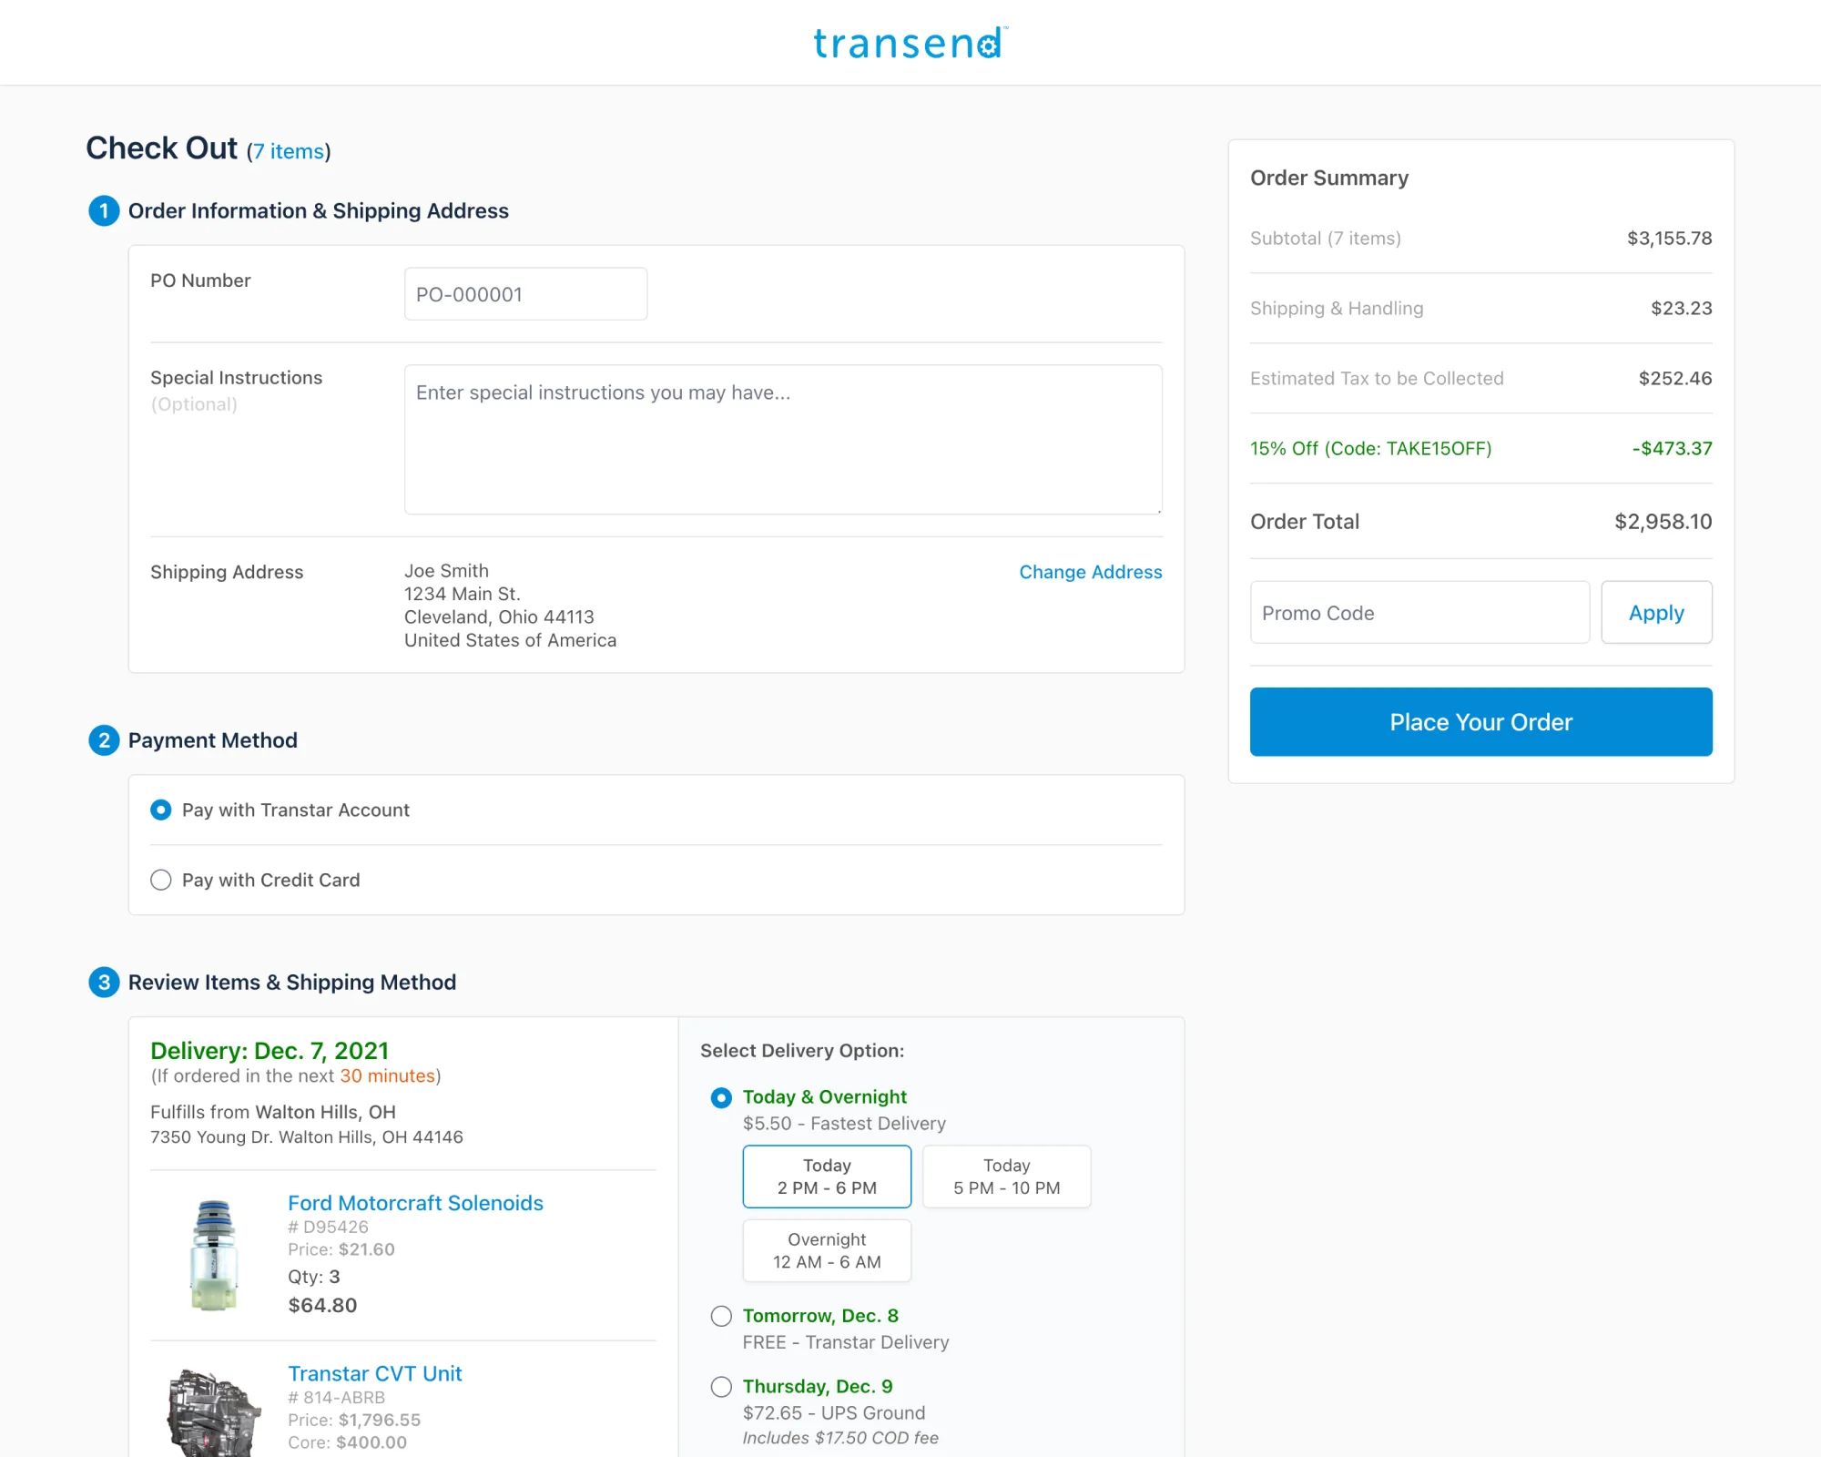Open Transtar CVT Unit product image
1821x1457 pixels.
coord(214,1411)
